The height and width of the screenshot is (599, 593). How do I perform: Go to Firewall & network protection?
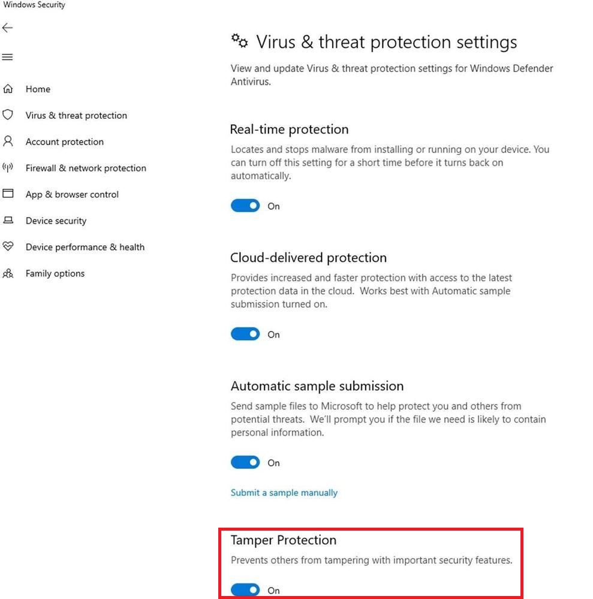click(86, 168)
